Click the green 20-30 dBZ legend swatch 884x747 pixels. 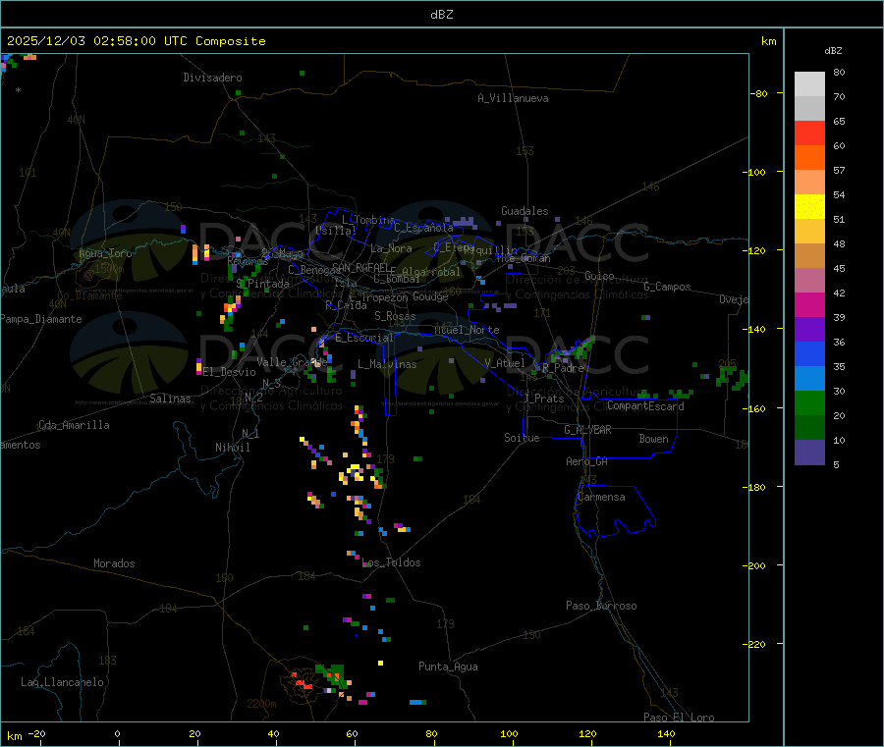pos(809,402)
